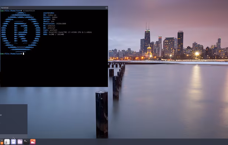Select the 'Resolution: 1920x1080' line
Viewport: 228px width, 145px height.
(55, 24)
